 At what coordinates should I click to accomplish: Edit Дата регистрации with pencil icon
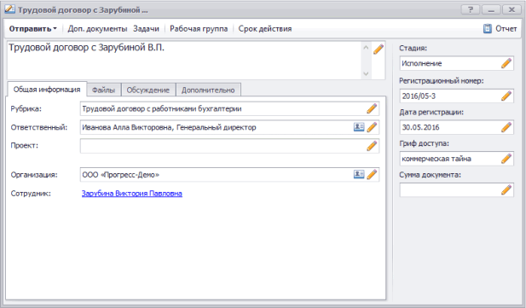click(x=506, y=127)
